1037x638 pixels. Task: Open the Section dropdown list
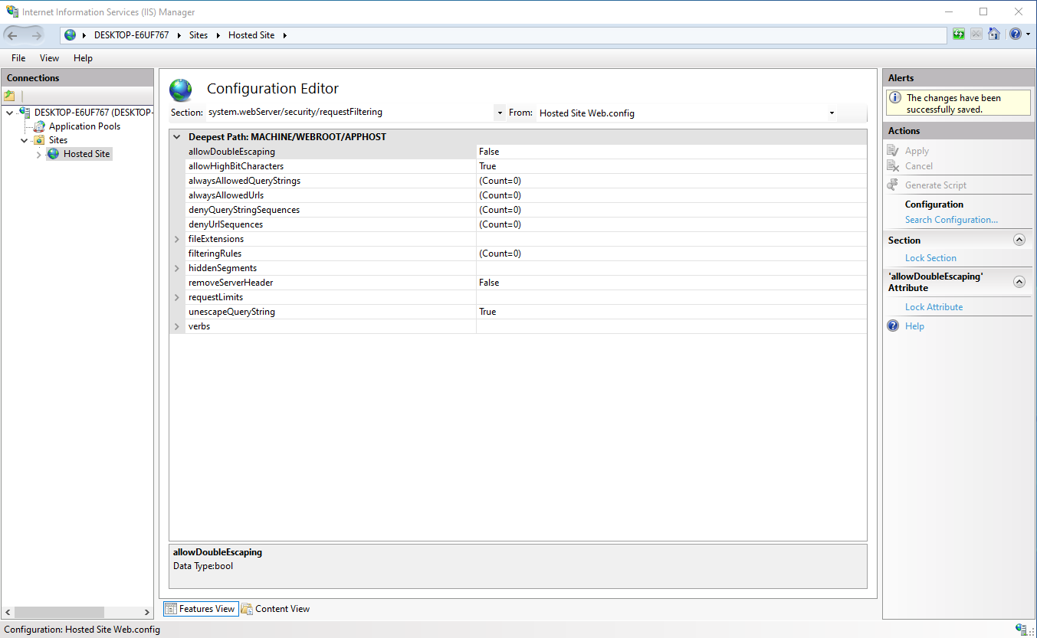click(x=500, y=113)
